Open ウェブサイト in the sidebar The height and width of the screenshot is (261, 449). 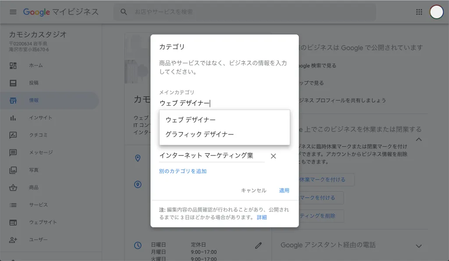coord(43,222)
